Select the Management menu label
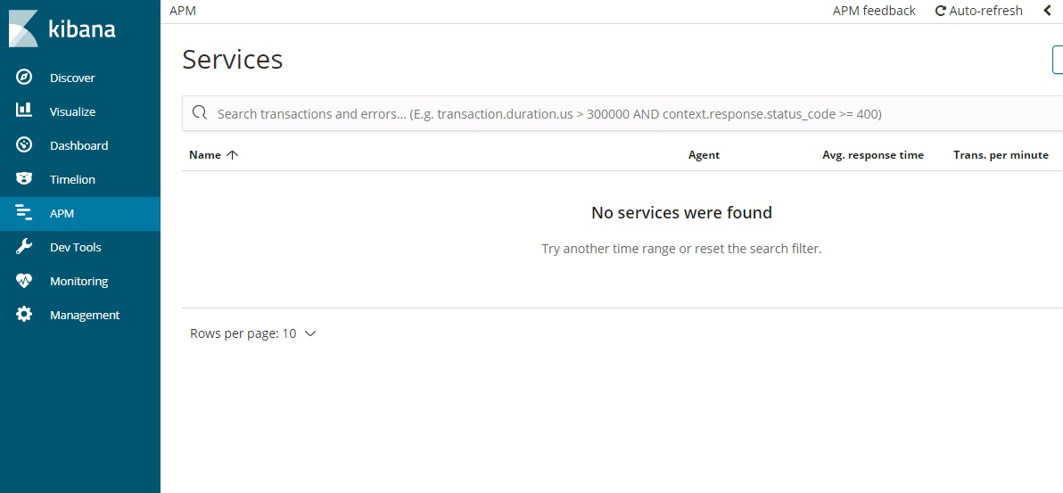Viewport: 1063px width, 493px height. click(85, 316)
